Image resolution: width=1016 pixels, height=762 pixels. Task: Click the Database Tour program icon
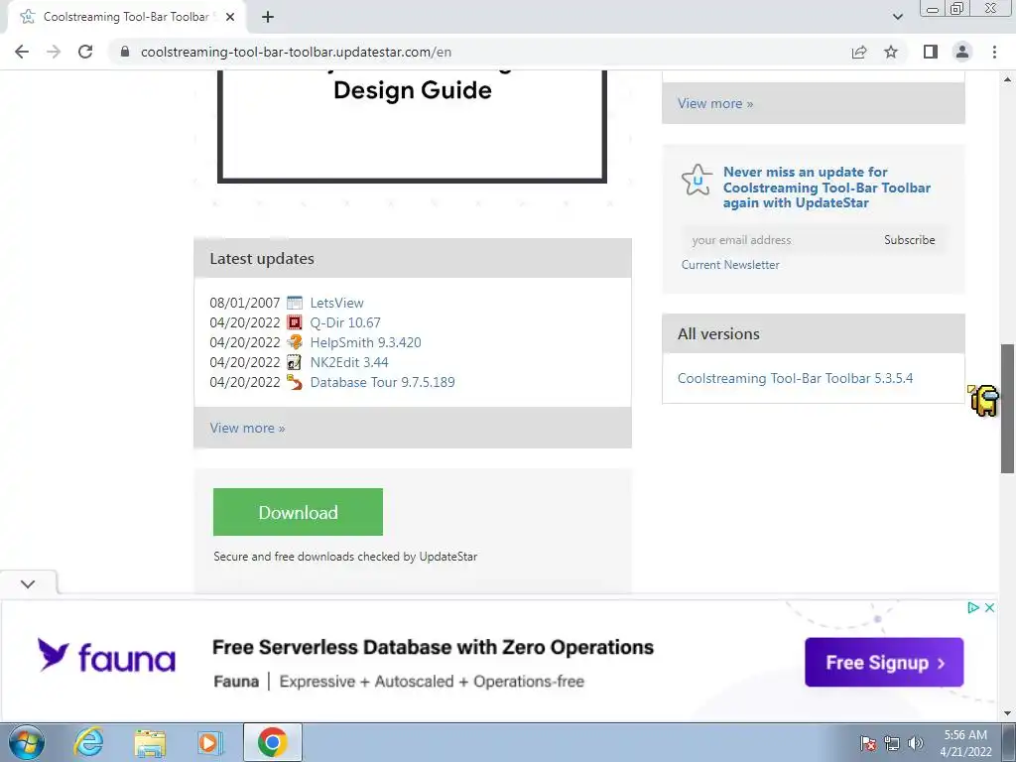coord(295,382)
